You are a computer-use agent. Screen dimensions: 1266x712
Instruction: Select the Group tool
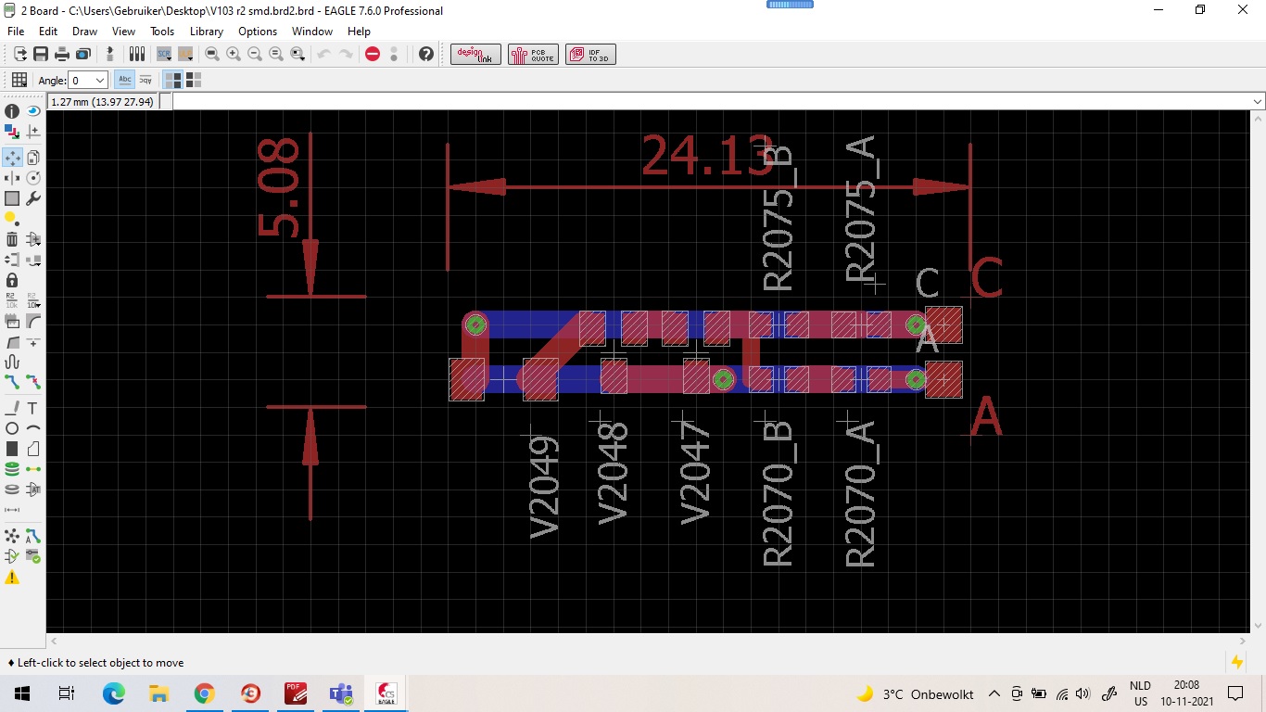coord(12,198)
